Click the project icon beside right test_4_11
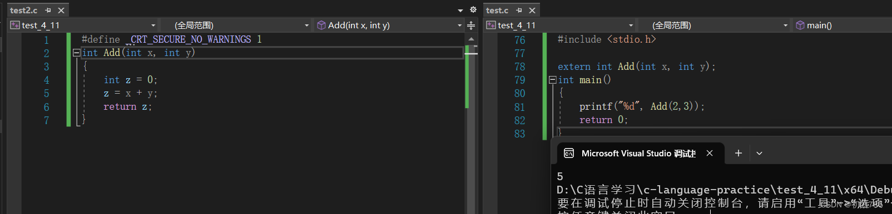892x214 pixels. (x=491, y=25)
